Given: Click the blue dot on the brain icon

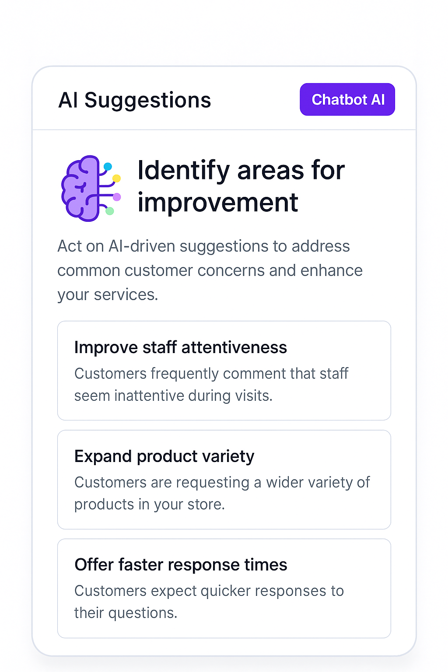Looking at the screenshot, I should click(108, 166).
